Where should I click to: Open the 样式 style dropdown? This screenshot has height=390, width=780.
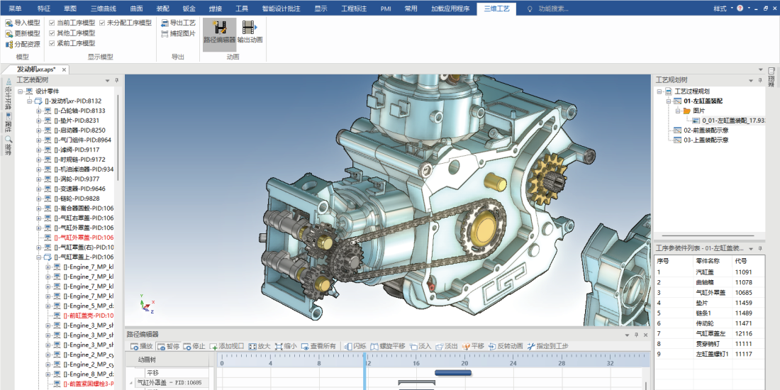pos(722,9)
